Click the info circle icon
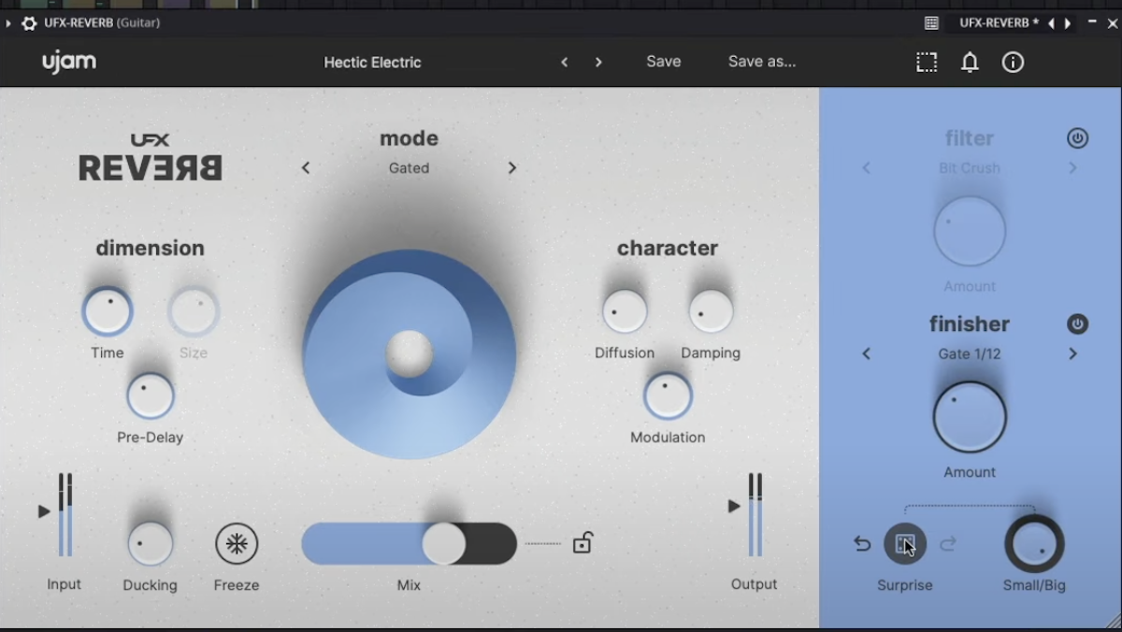 coord(1013,63)
